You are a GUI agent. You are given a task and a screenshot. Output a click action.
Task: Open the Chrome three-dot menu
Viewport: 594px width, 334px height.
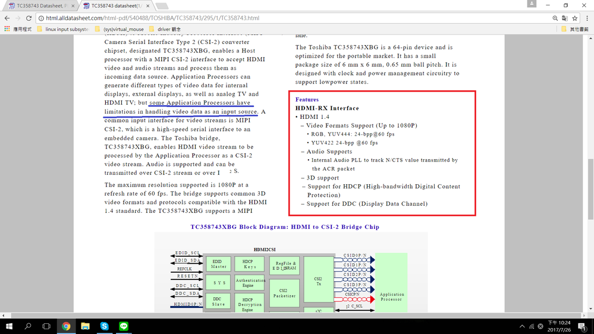point(587,18)
